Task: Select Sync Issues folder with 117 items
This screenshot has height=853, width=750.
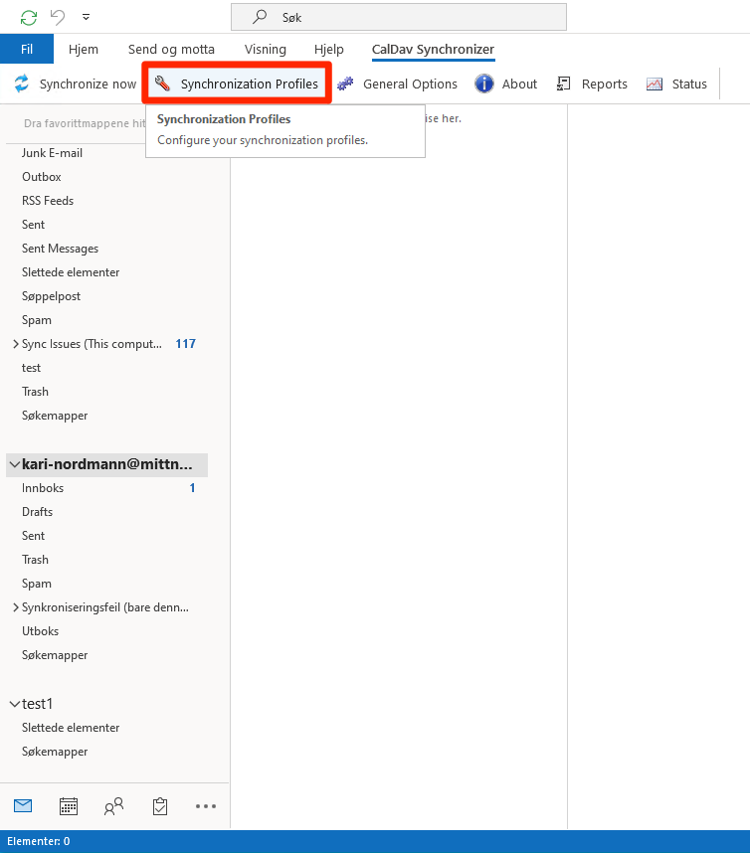Action: (92, 344)
